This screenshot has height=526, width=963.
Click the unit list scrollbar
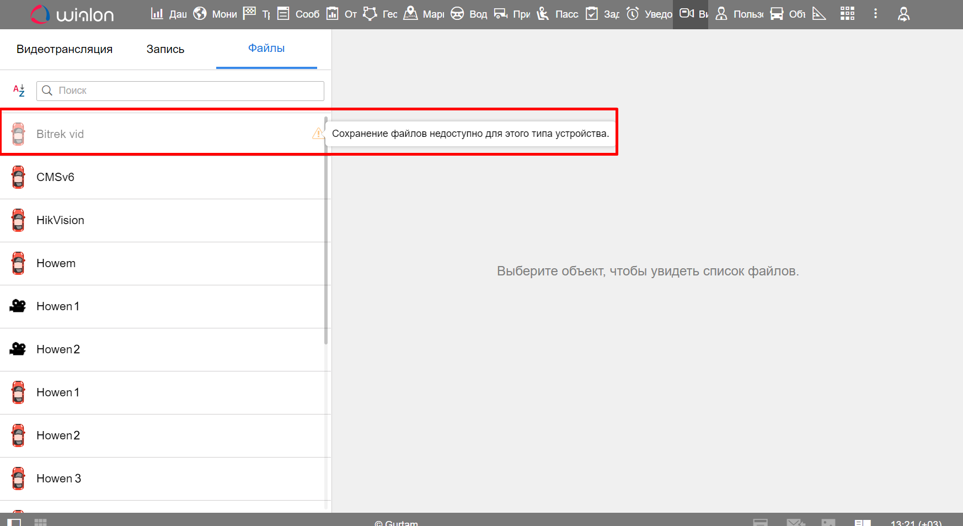click(x=326, y=232)
